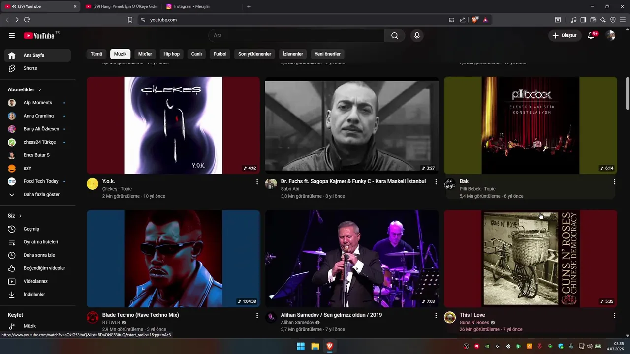Click the Oluştur create button

[565, 36]
